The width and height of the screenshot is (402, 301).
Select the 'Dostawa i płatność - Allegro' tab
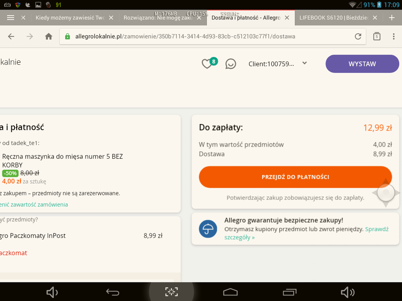[x=246, y=18]
